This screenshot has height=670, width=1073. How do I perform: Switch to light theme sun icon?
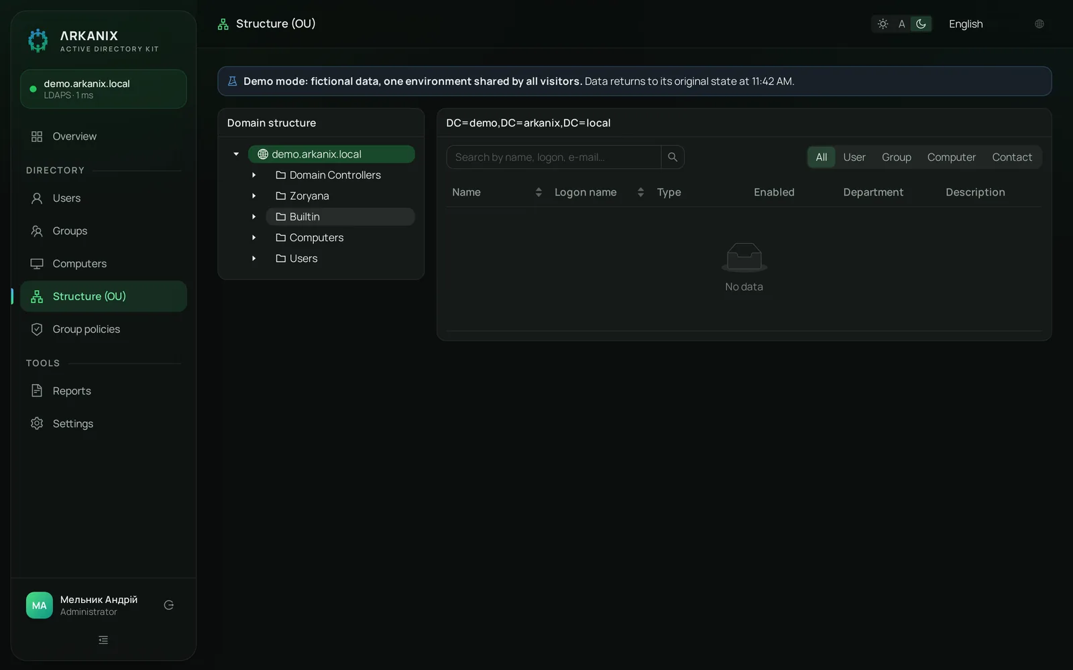tap(883, 24)
